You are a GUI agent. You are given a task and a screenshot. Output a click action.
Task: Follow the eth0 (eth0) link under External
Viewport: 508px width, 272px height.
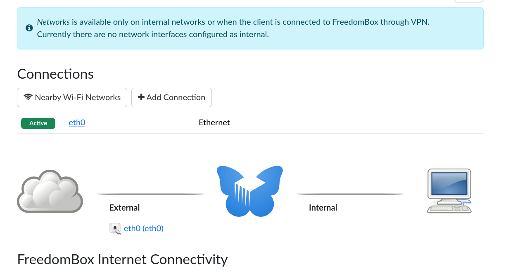[144, 228]
